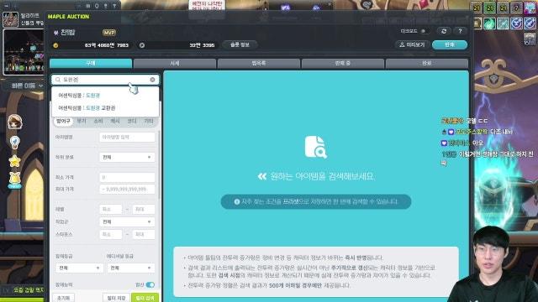Viewport: 538px width, 302px height.
Task: Click the 판매 sell button
Action: point(450,44)
